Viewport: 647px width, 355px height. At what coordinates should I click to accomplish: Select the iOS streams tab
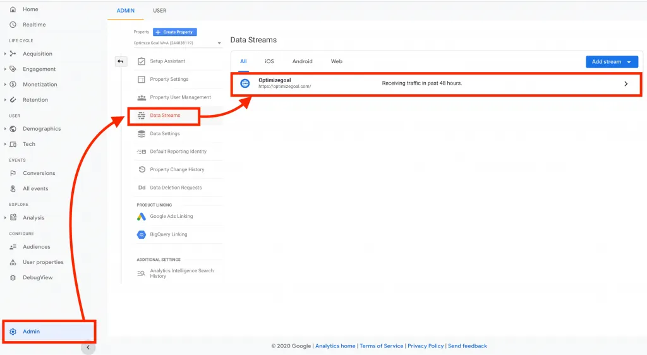point(269,61)
